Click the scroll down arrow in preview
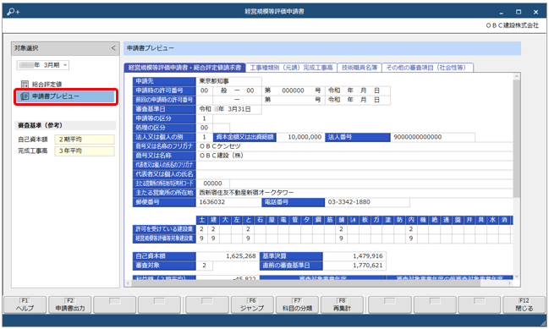The image size is (549, 329). tap(517, 277)
